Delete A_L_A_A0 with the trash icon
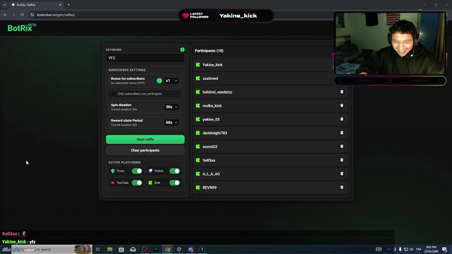This screenshot has height=254, width=452. click(x=341, y=174)
